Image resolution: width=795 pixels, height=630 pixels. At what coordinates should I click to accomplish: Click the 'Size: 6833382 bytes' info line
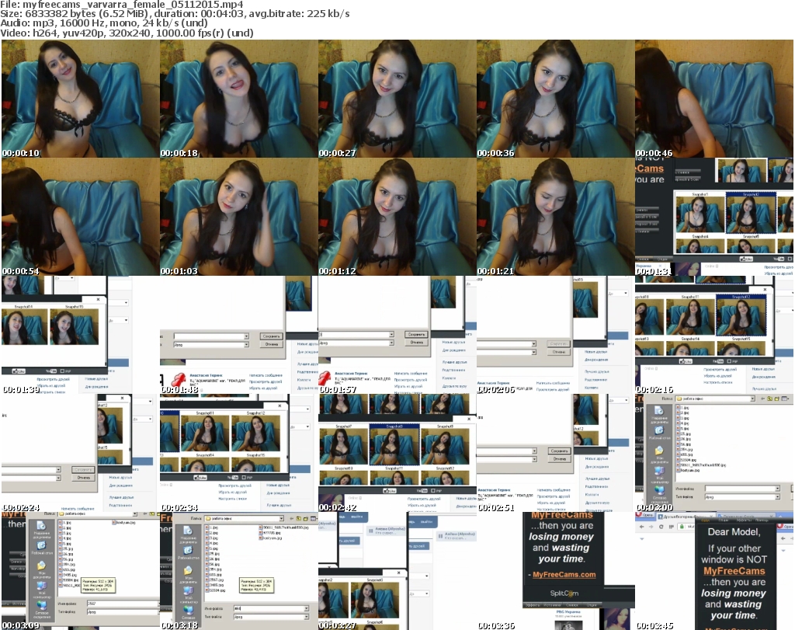click(175, 14)
